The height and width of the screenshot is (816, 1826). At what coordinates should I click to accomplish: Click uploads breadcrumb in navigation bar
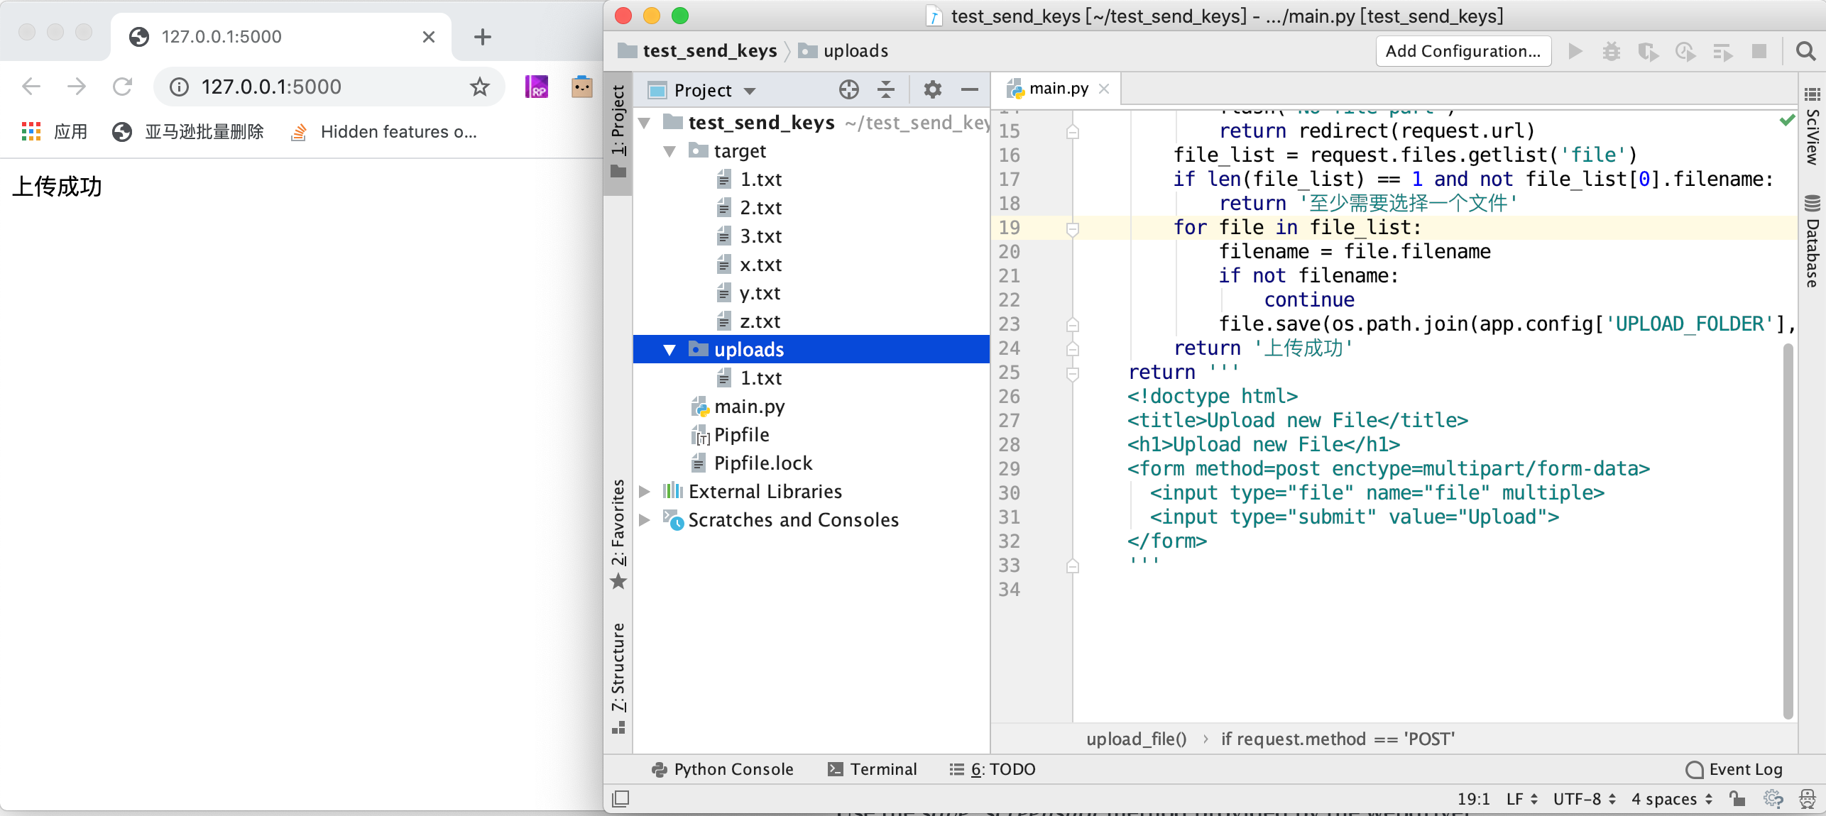coord(843,51)
